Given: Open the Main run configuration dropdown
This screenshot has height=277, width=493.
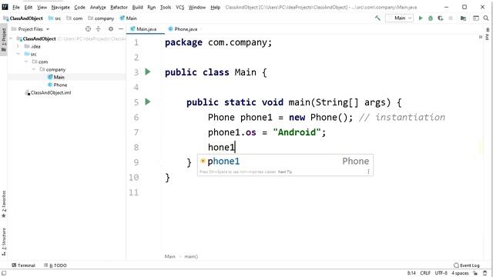Looking at the screenshot, I should coord(400,18).
